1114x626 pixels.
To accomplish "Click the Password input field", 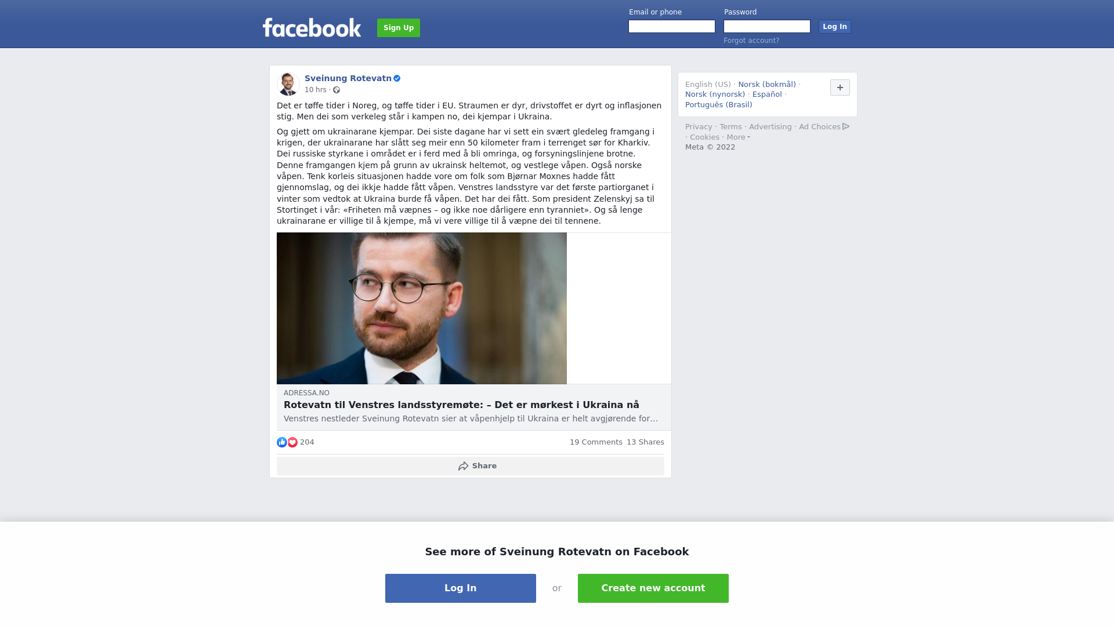I will [x=767, y=27].
